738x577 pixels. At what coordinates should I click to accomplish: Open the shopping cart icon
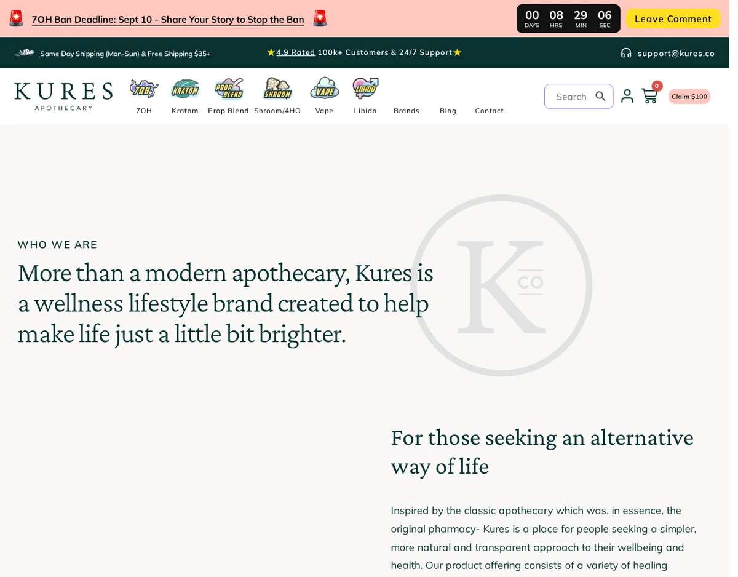click(649, 96)
